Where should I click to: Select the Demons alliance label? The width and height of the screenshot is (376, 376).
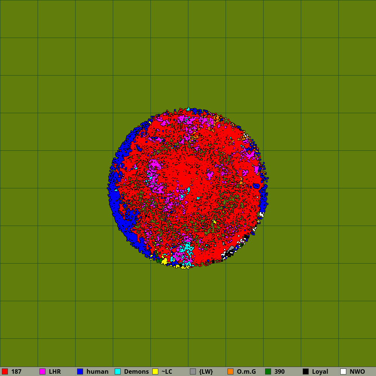point(136,371)
